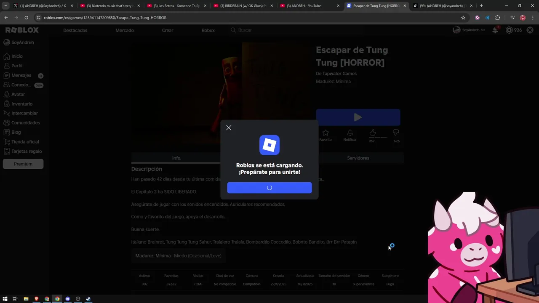
Task: Reload the current page
Action: pos(26,18)
